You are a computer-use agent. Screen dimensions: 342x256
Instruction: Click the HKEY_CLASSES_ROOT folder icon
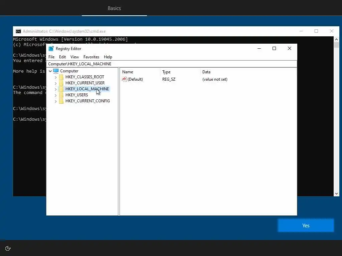(61, 77)
